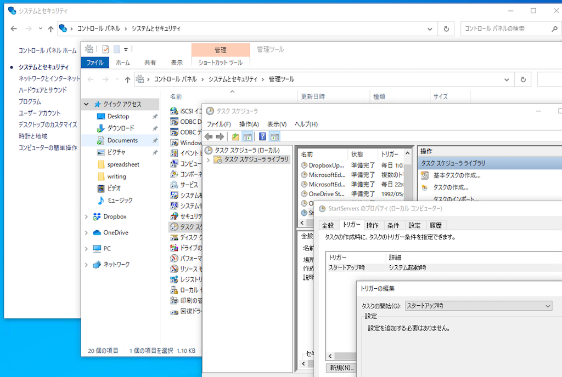Screen dimensions: 562x377
Task: Click the new folder icon in Explorer quick toolbar
Action: (117, 49)
